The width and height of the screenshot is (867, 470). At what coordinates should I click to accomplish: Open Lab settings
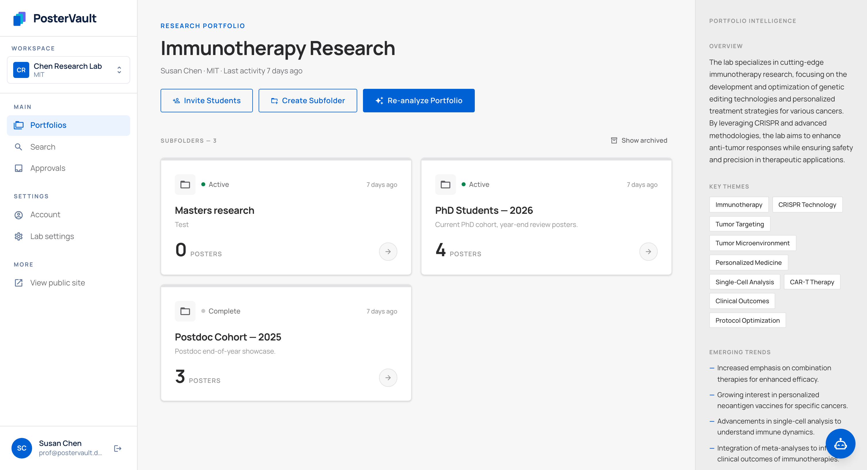tap(68, 236)
